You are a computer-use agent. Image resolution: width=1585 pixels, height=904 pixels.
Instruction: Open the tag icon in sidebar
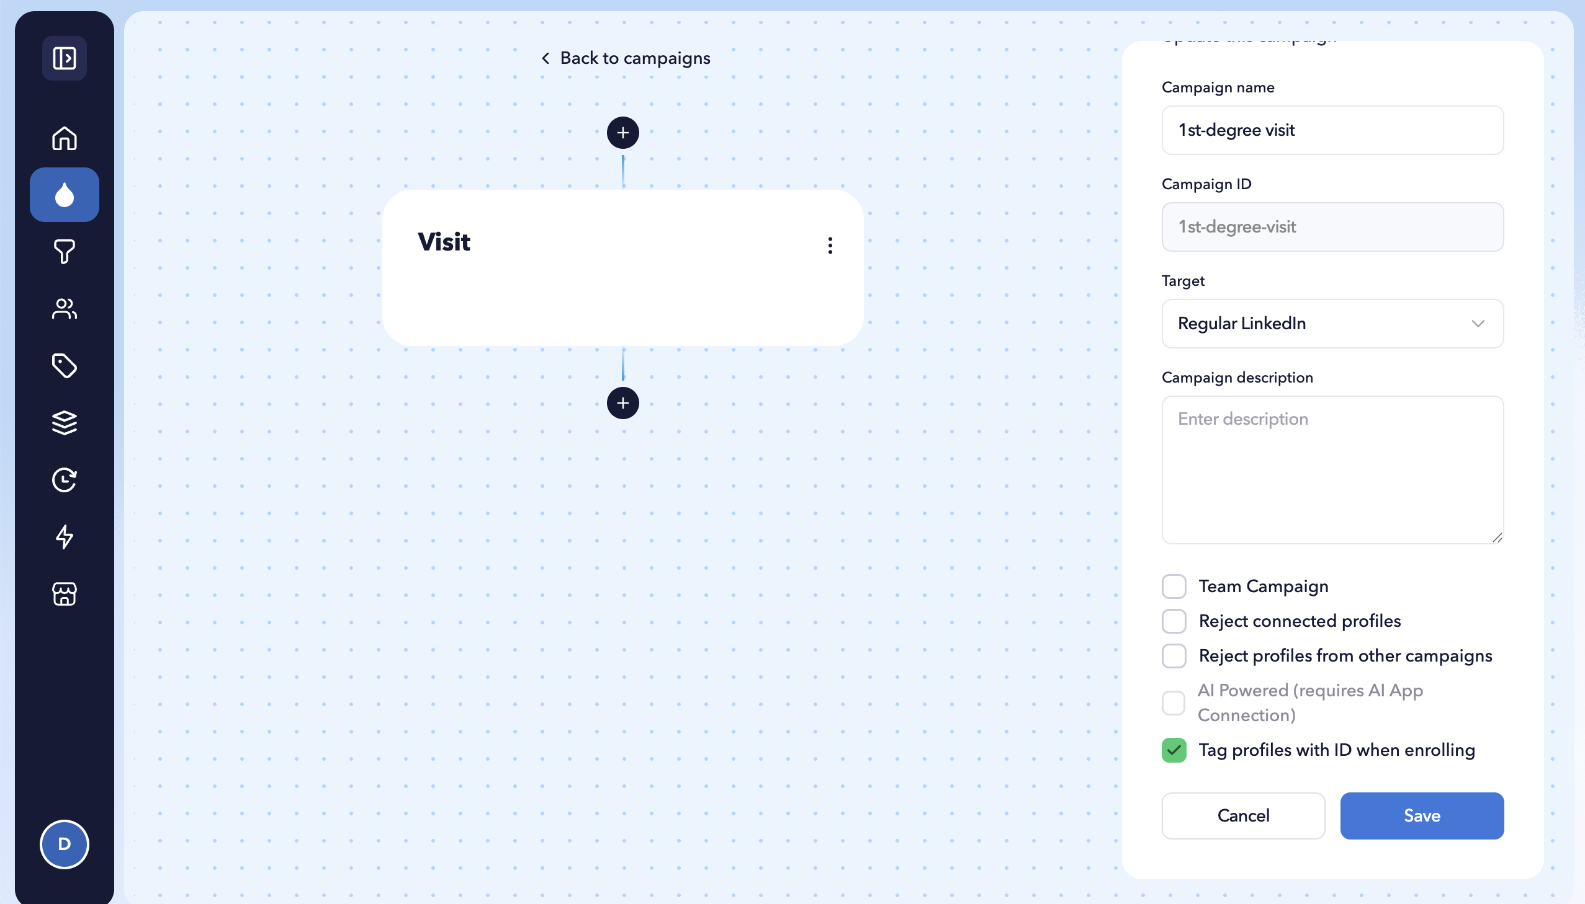64,366
